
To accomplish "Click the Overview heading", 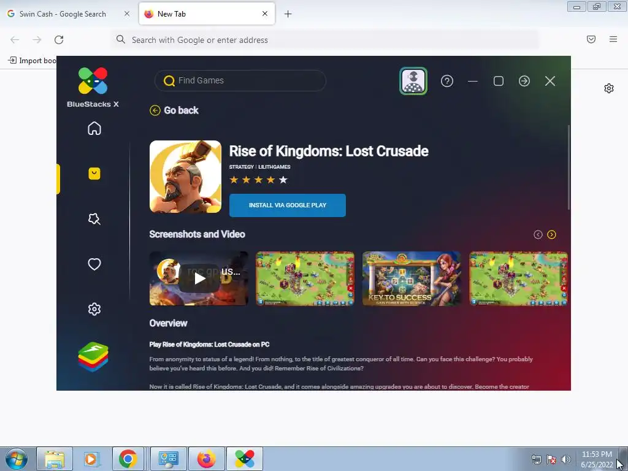I will pyautogui.click(x=168, y=323).
